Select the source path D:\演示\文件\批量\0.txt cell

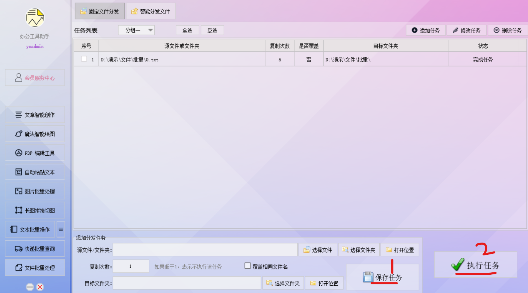coord(182,60)
